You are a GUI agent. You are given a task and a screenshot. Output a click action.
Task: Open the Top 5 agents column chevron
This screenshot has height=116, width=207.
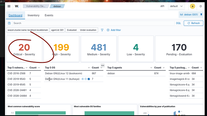[x=151, y=68]
